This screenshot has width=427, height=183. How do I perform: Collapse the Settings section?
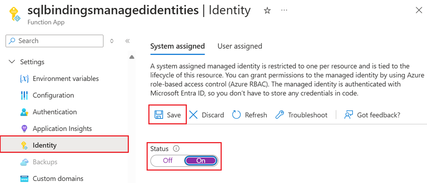[x=12, y=62]
